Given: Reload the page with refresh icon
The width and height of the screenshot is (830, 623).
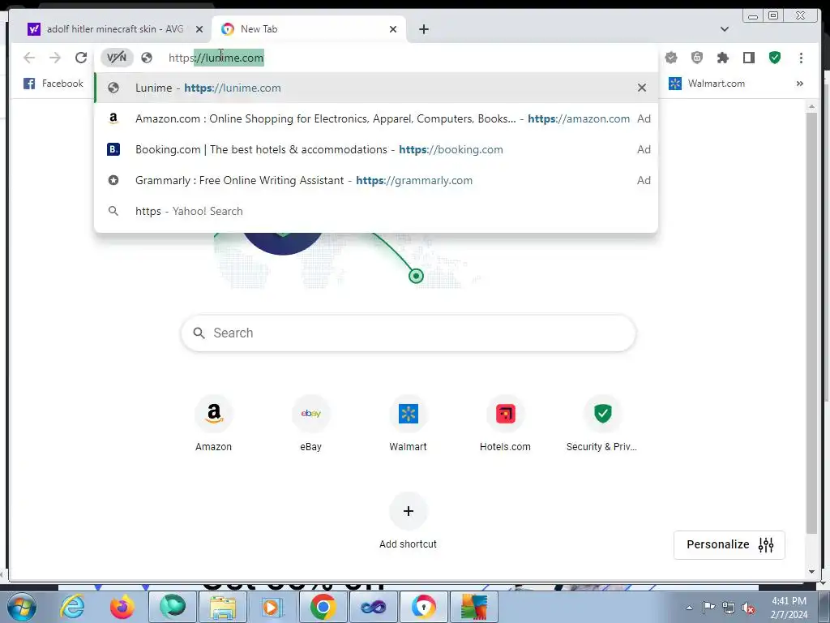Looking at the screenshot, I should point(81,58).
